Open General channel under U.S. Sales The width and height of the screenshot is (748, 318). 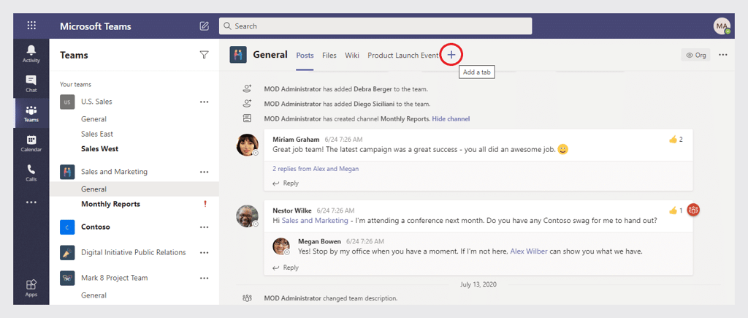point(94,119)
